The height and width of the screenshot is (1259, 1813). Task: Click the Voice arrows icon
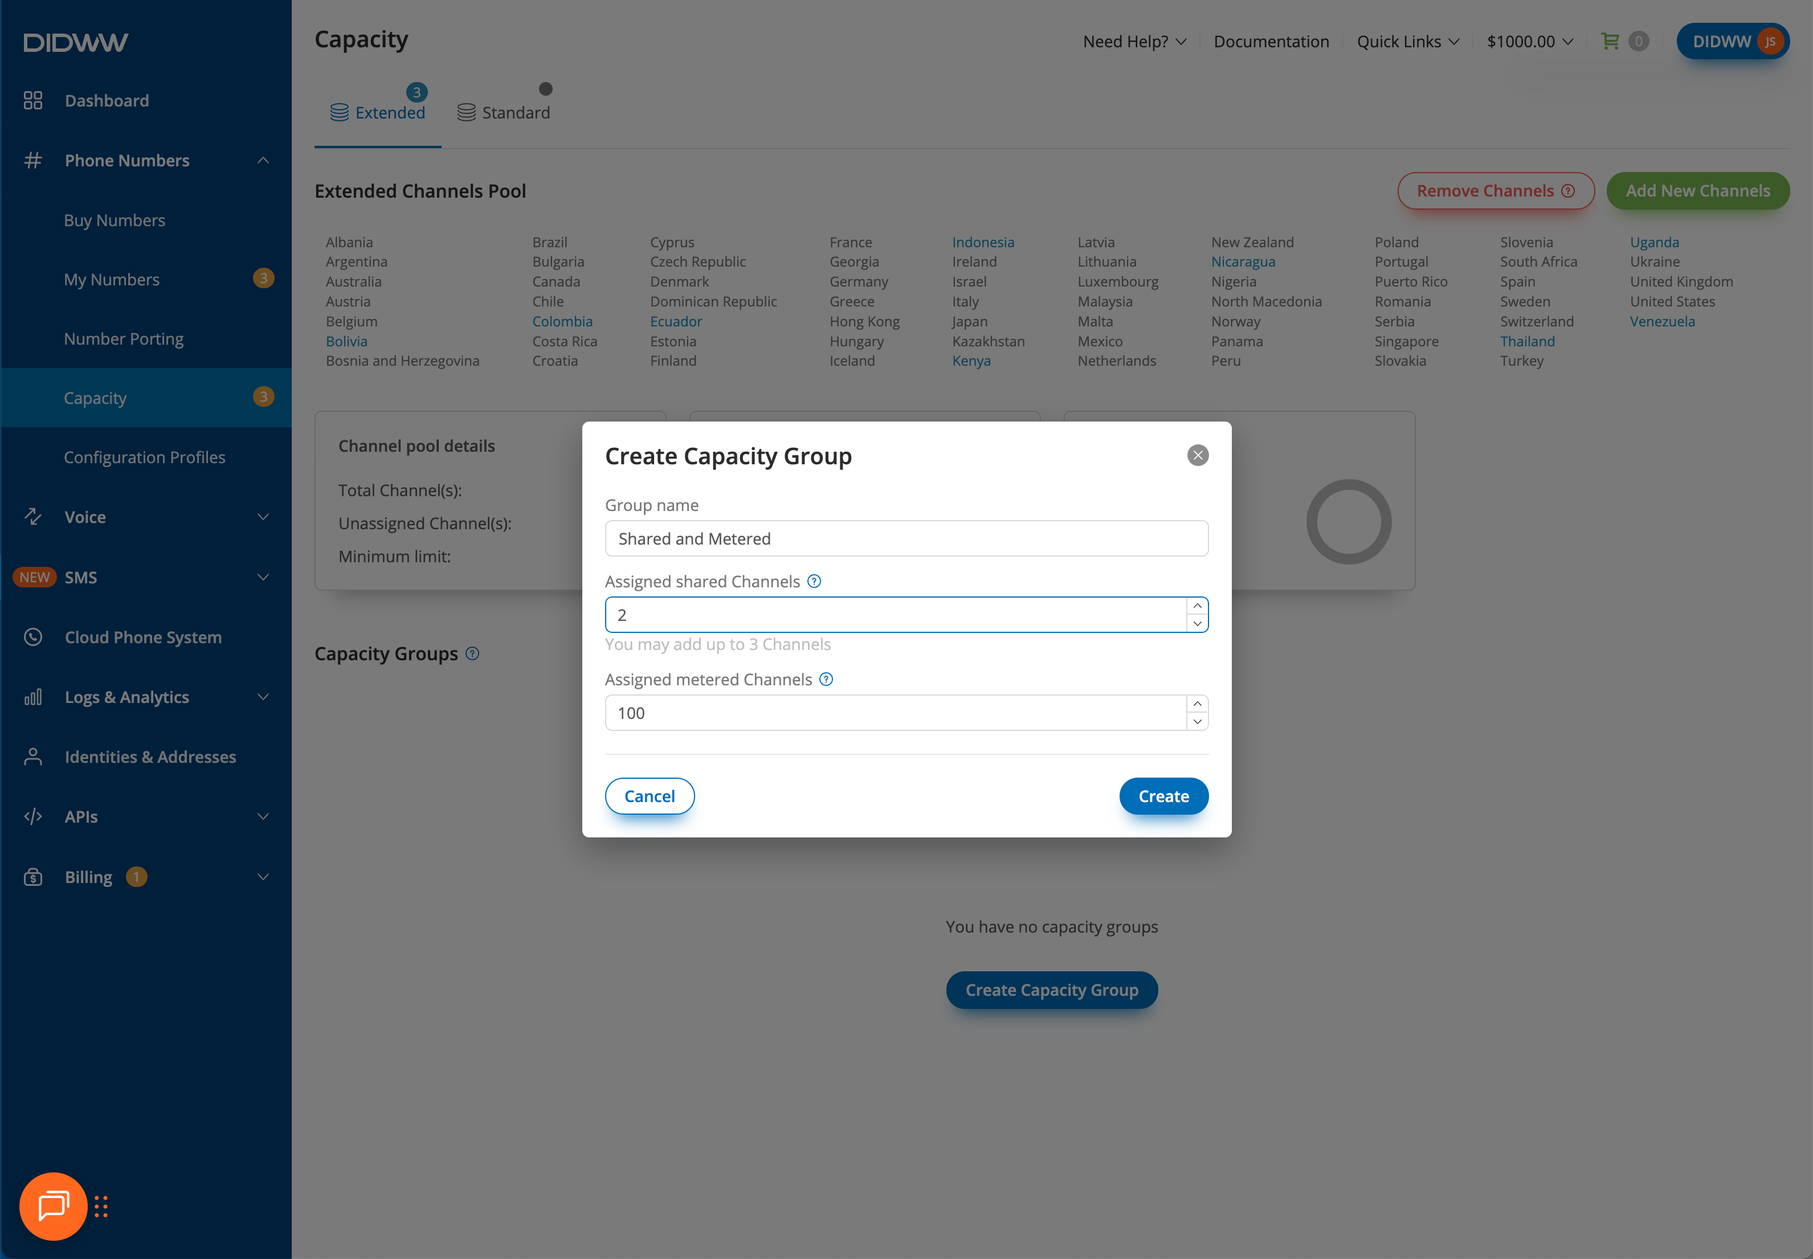32,517
